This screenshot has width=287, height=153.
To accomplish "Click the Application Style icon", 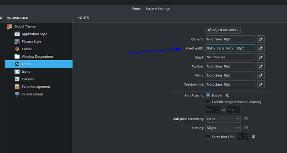I will (x=17, y=34).
